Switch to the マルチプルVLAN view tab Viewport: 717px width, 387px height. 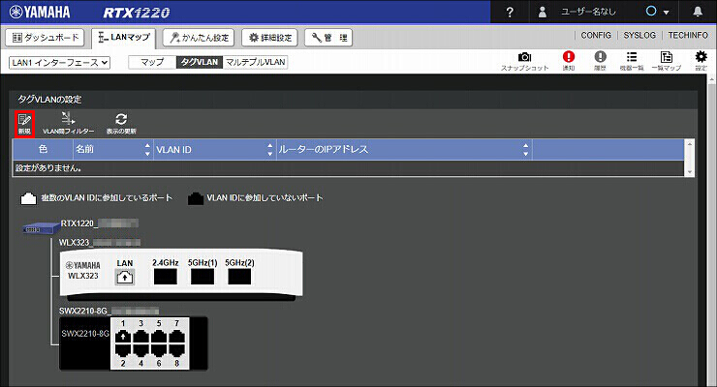pyautogui.click(x=255, y=62)
